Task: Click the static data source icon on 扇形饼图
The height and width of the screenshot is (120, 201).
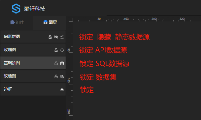Action: [62, 37]
